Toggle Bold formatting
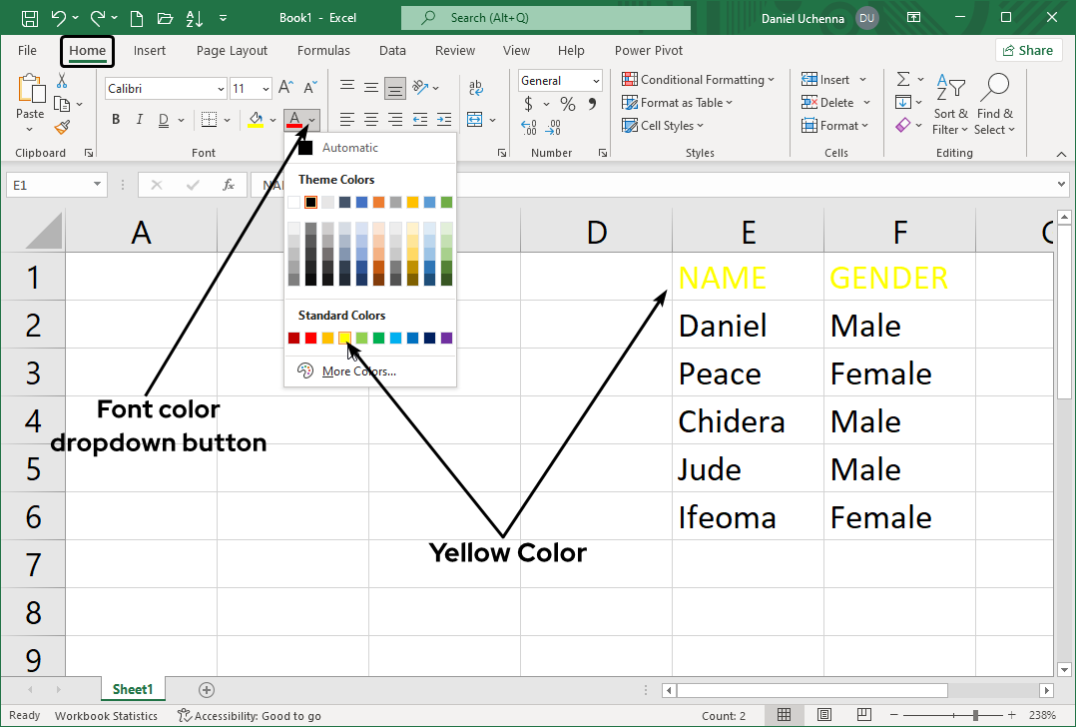 click(x=116, y=120)
